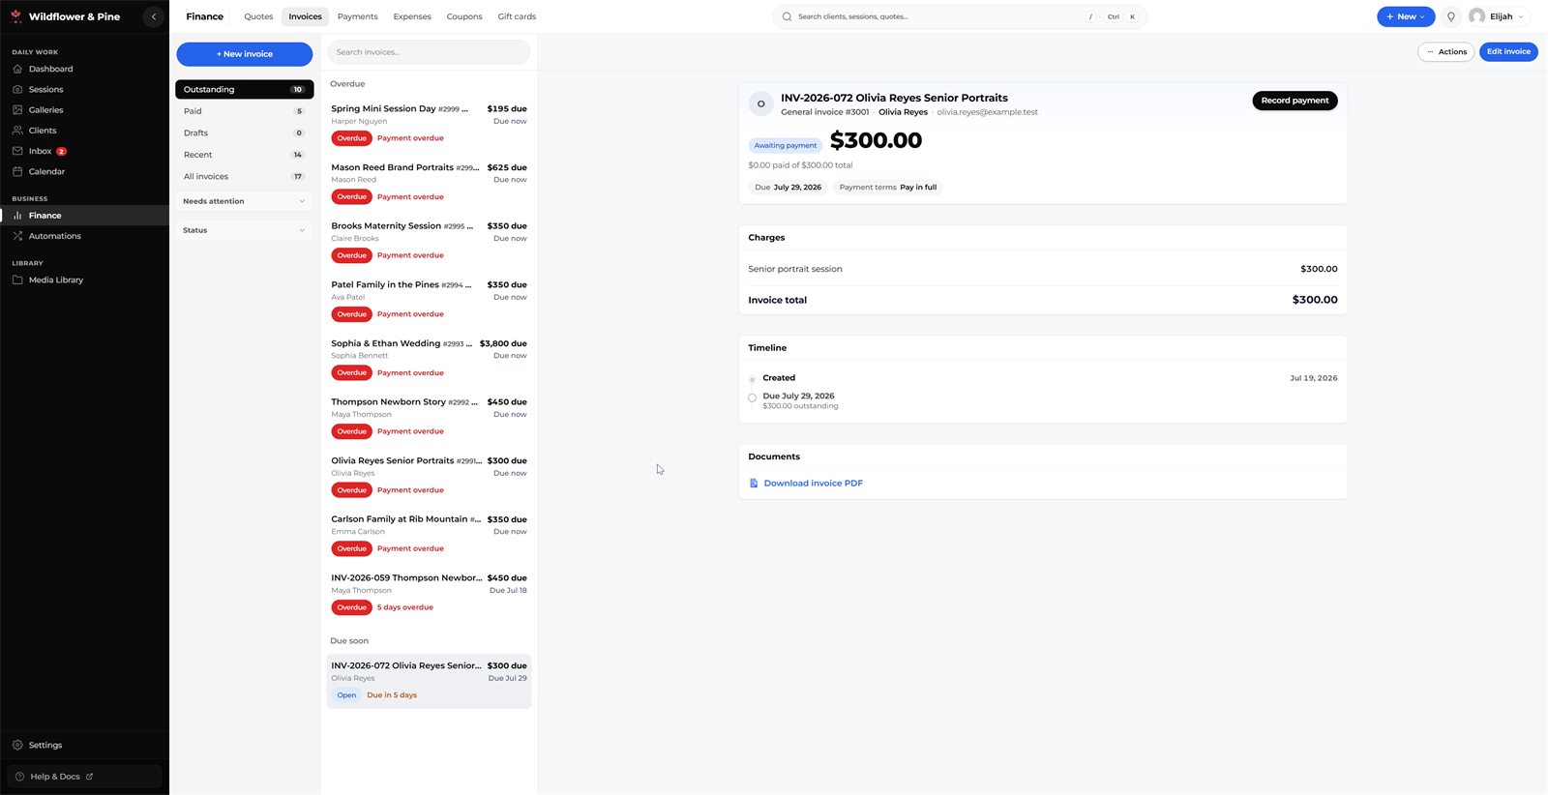
Task: Open the Carlson Family at Rib Mountain invoice
Action: pyautogui.click(x=429, y=534)
